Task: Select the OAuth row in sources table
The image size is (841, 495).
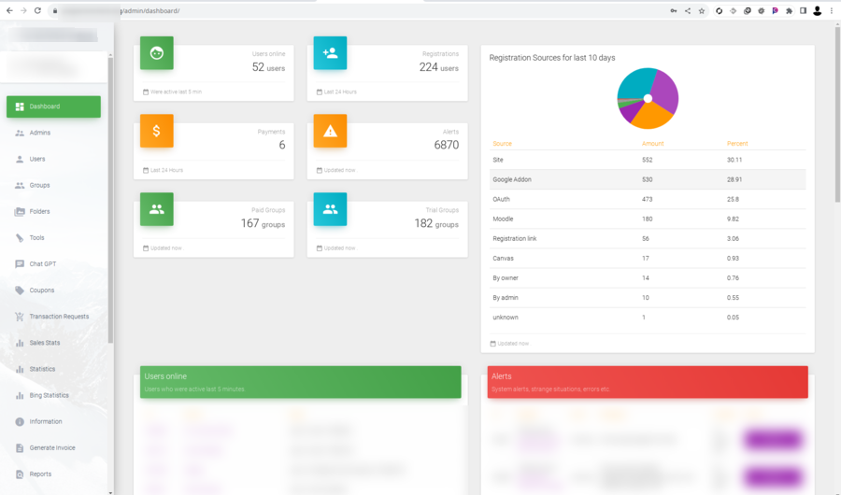Action: pos(648,199)
